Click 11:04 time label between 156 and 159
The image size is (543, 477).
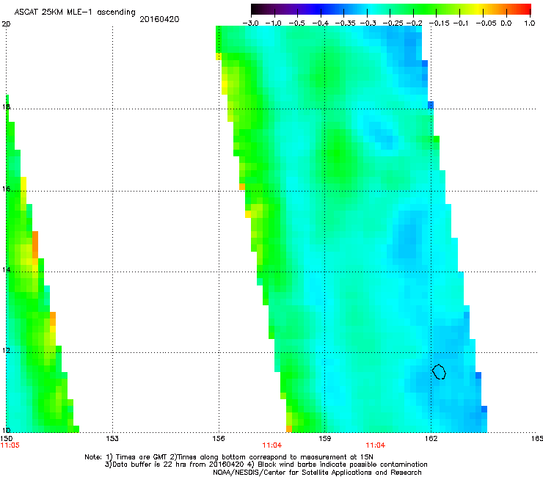pos(271,445)
